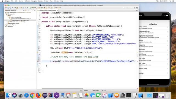The image size is (176, 99).
Task: Click the Smart Insert status bar entry
Action: [96, 90]
